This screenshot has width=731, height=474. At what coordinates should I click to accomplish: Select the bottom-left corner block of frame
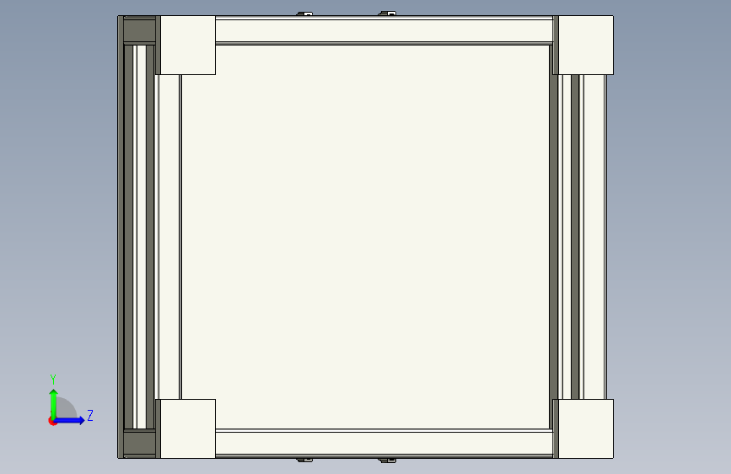click(x=188, y=428)
